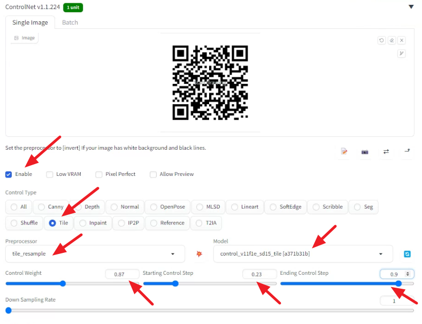422x324 pixels.
Task: Click the Ending Control Step value field
Action: (x=397, y=274)
